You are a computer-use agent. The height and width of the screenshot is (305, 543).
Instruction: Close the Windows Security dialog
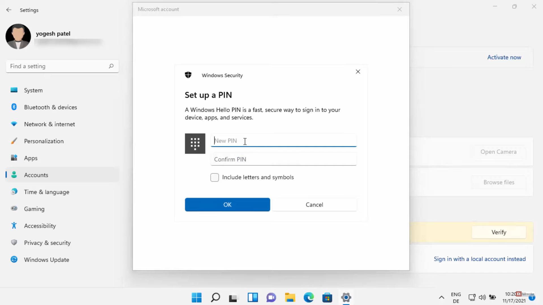pos(358,72)
